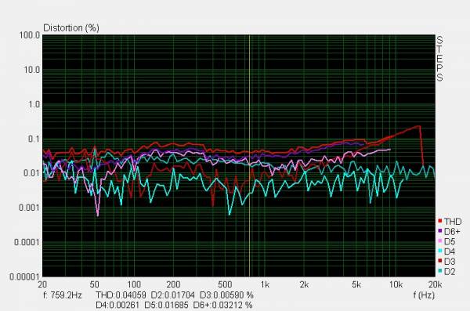Click the THD curve peak near 15 kHz
The image size is (470, 311).
click(418, 126)
